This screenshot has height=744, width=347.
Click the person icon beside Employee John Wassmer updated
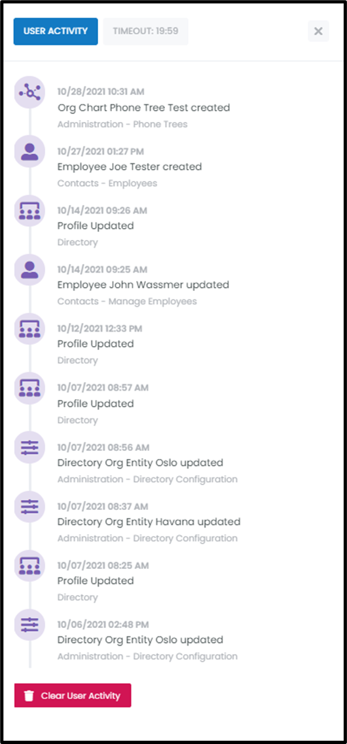30,269
